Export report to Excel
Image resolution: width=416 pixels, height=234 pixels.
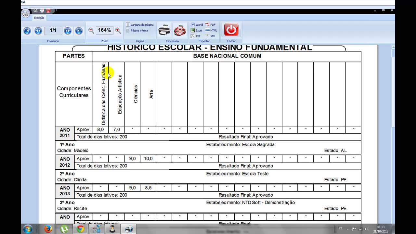point(197,31)
